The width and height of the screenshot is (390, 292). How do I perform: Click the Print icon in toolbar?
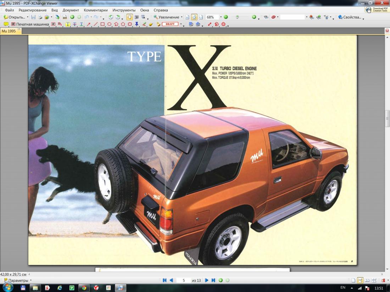(40, 17)
